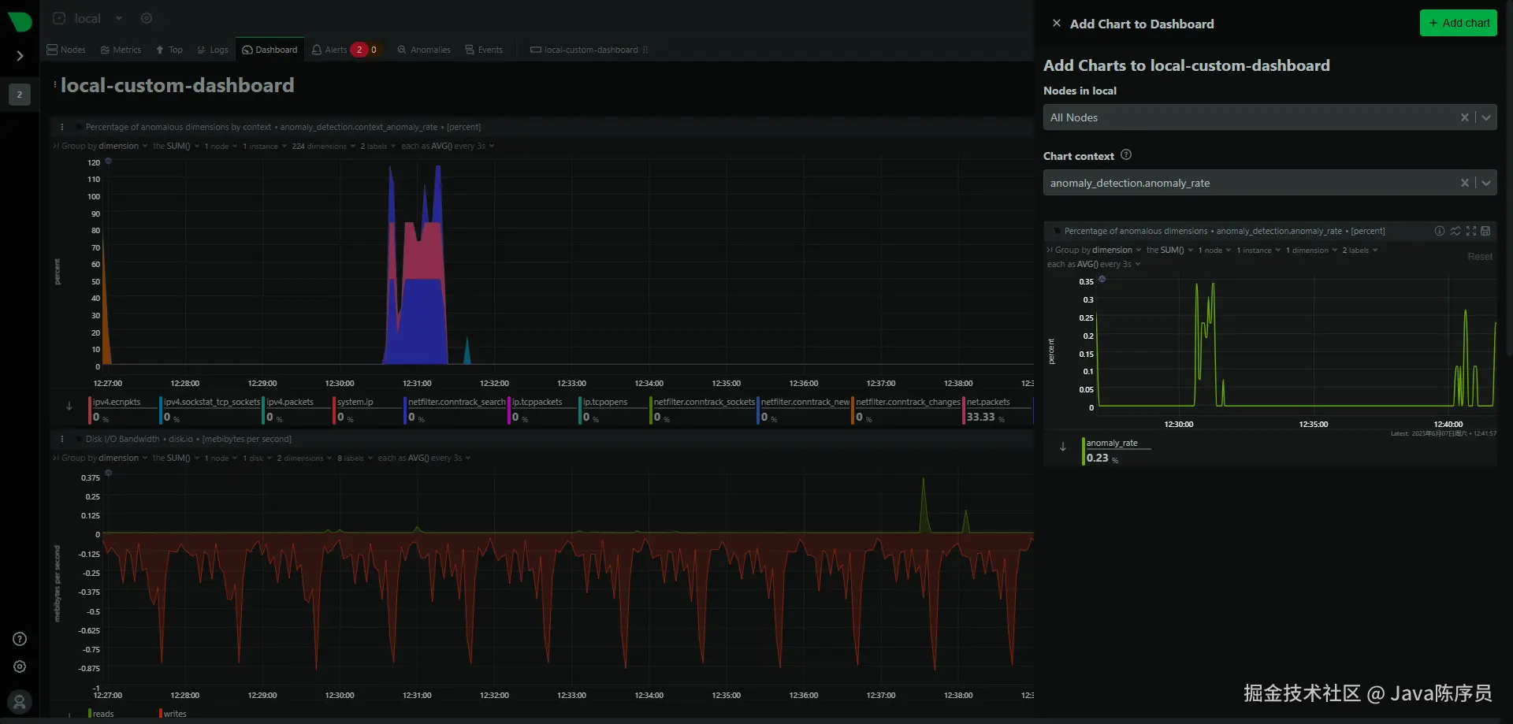1513x724 pixels.
Task: Click the save icon on preview chart
Action: point(1485,231)
